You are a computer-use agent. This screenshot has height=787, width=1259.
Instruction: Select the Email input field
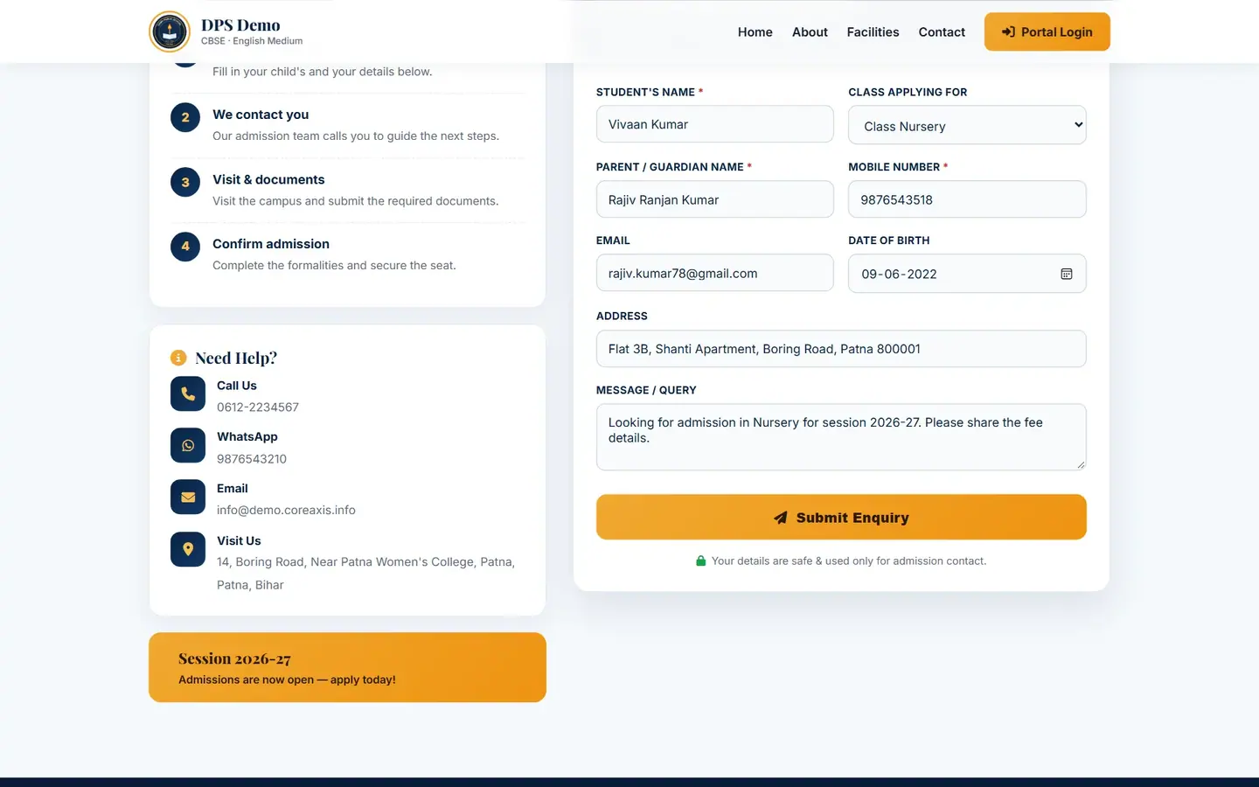tap(715, 273)
